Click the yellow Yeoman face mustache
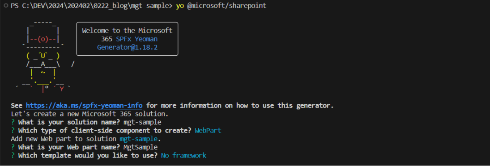Image resolution: width=490 pixels, height=166 pixels. 43,56
